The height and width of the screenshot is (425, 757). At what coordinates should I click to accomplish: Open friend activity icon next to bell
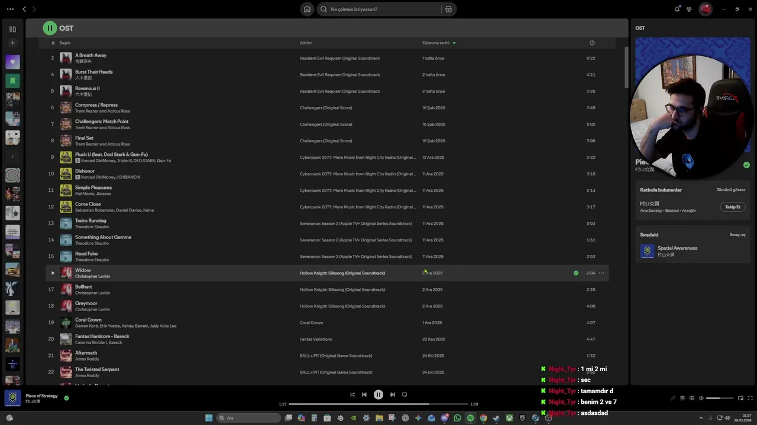coord(689,9)
